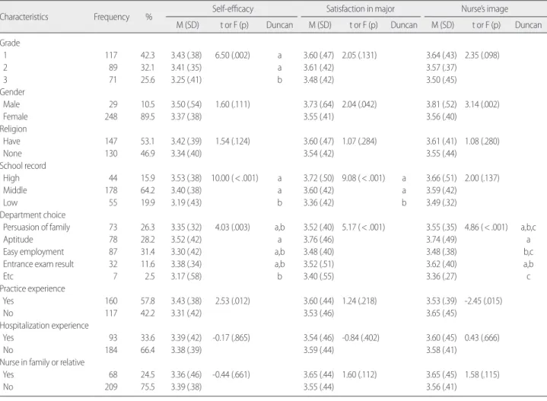Click the 'Female' row label

pyautogui.click(x=15, y=116)
